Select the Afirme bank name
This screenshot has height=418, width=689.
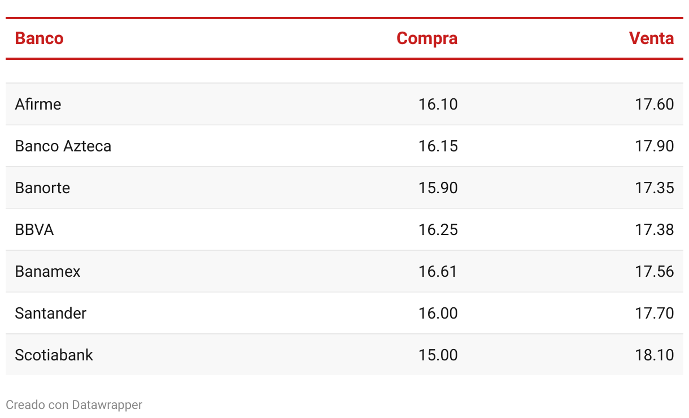click(x=38, y=104)
